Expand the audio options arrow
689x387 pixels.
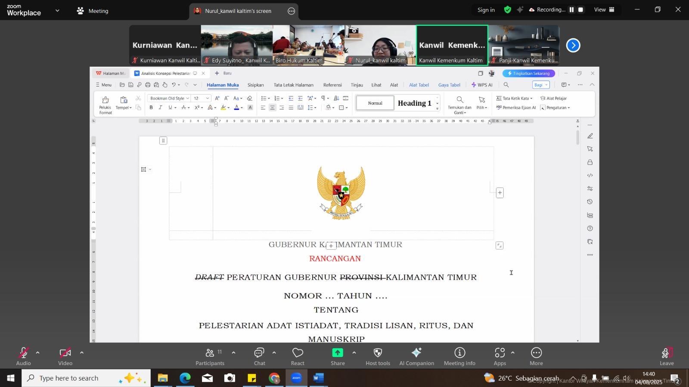(37, 353)
